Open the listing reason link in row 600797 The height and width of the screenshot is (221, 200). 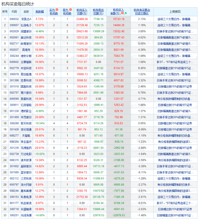point(175,185)
